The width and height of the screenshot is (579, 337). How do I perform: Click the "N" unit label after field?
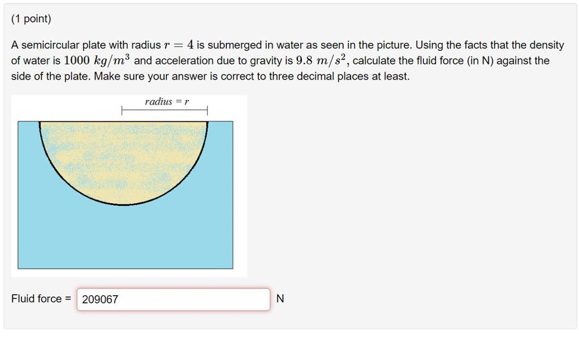tap(280, 299)
